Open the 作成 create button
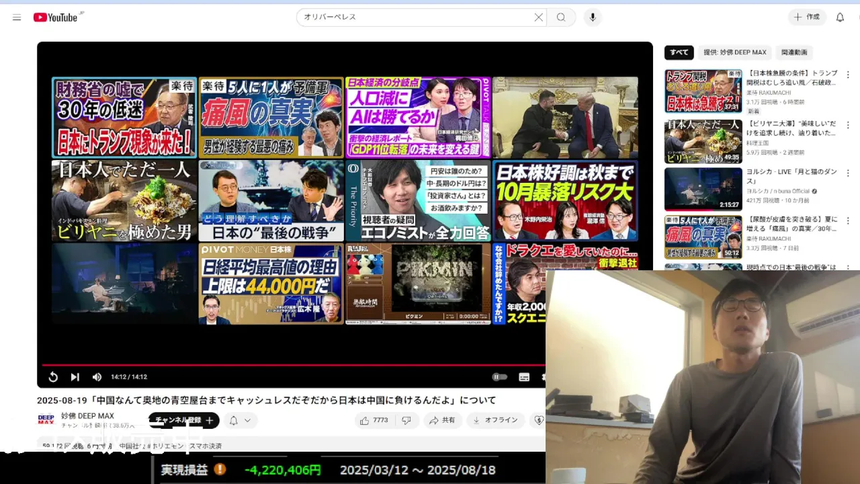 click(x=806, y=17)
